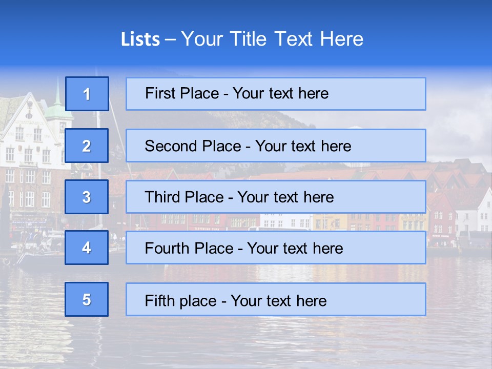
Task: Click the number 5 square
Action: 87,299
